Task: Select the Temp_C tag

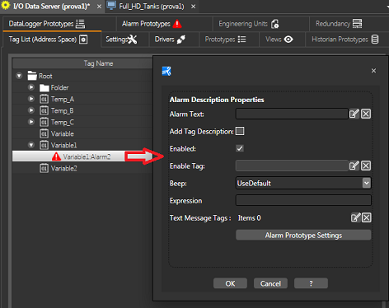Action: tap(63, 122)
